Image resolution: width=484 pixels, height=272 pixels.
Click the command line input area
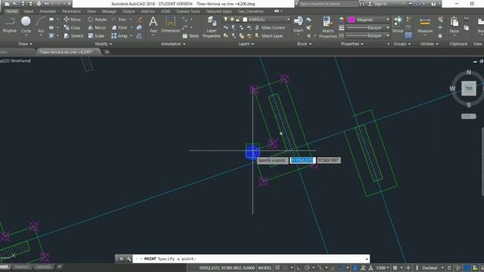pos(250,258)
